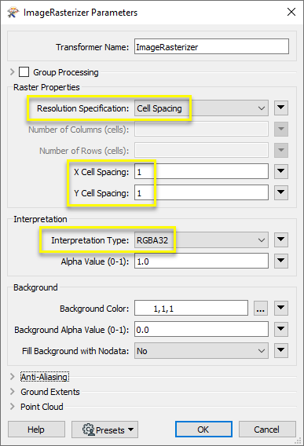Open the Presets menu button
Viewport: 304px width, 446px height.
tap(104, 430)
